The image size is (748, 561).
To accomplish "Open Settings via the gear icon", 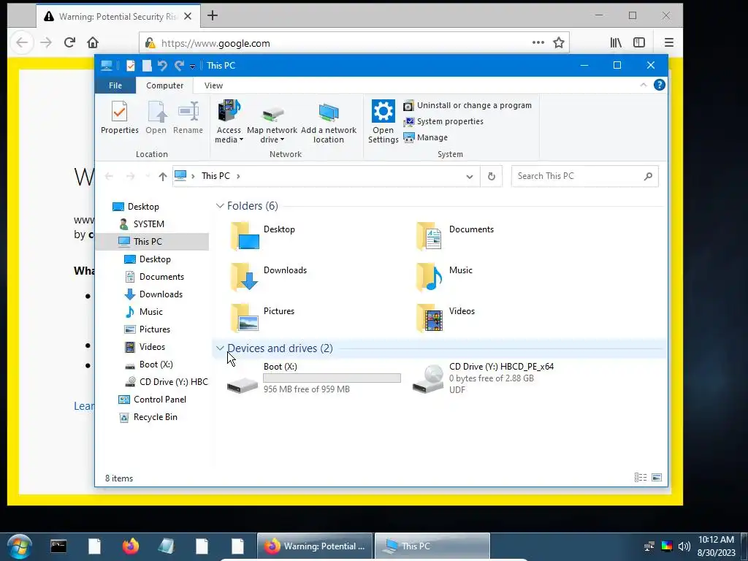I will coord(383,111).
